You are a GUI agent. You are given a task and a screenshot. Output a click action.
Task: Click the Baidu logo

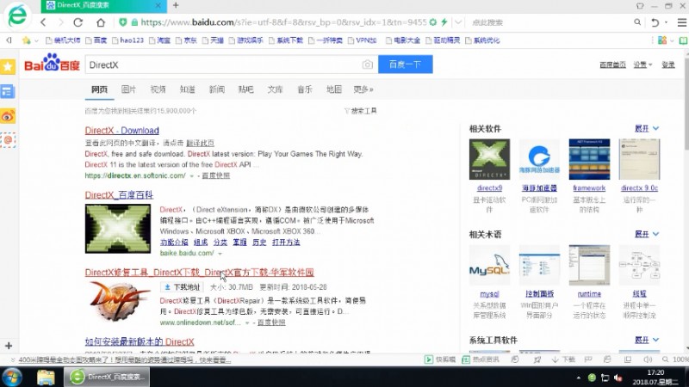(x=52, y=63)
